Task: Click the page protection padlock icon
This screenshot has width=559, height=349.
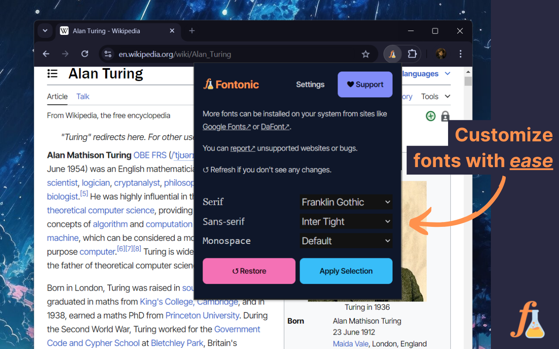Action: [445, 116]
